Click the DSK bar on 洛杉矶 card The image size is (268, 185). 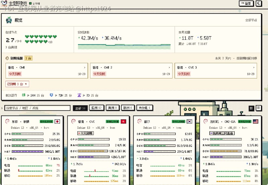226,151
